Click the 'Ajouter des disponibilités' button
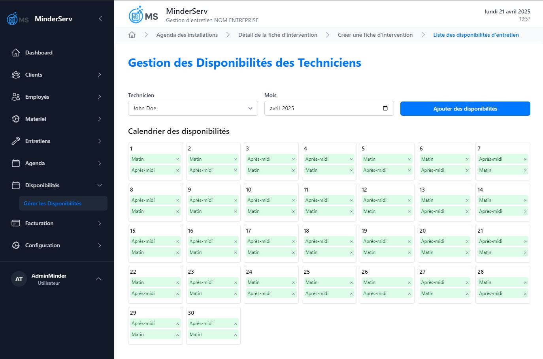543x359 pixels. click(465, 108)
